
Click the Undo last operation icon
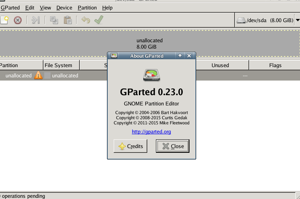tap(86, 20)
